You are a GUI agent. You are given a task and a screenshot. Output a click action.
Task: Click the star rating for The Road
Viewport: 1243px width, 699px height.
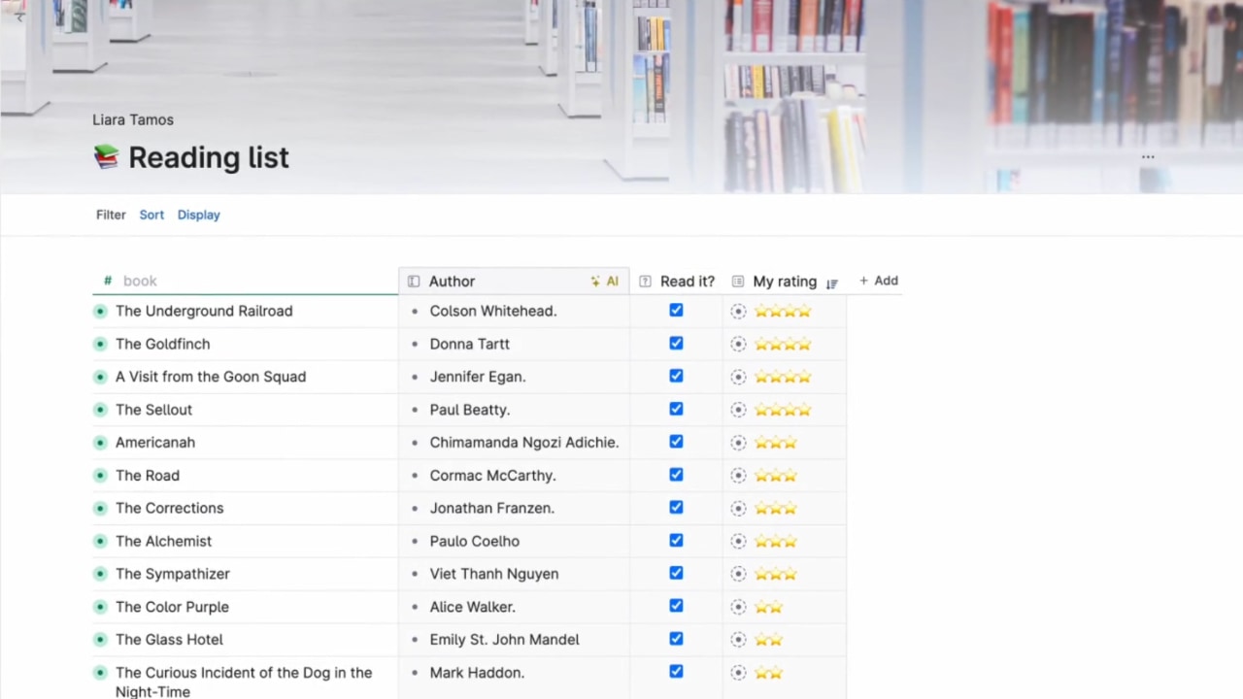click(x=775, y=476)
